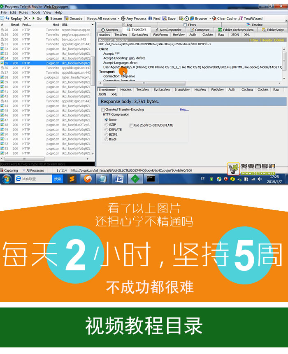Open request SyntaxView tab
The height and width of the screenshot is (354, 288).
tap(140, 35)
